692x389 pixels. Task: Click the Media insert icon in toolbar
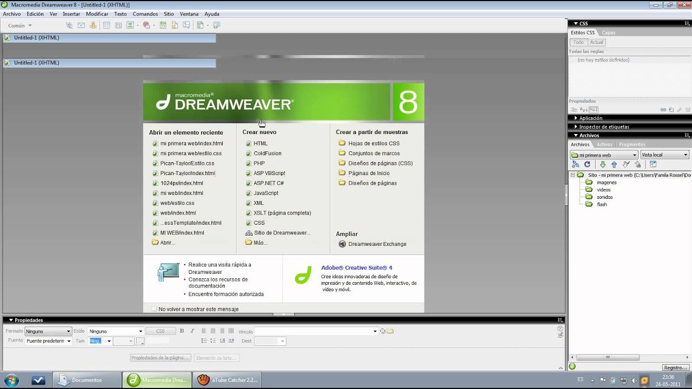pos(147,25)
